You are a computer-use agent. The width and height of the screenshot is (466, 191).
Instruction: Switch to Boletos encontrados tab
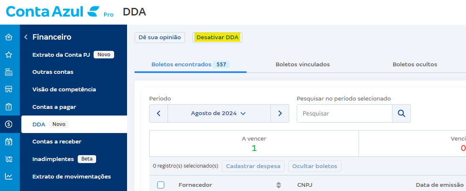coord(191,64)
